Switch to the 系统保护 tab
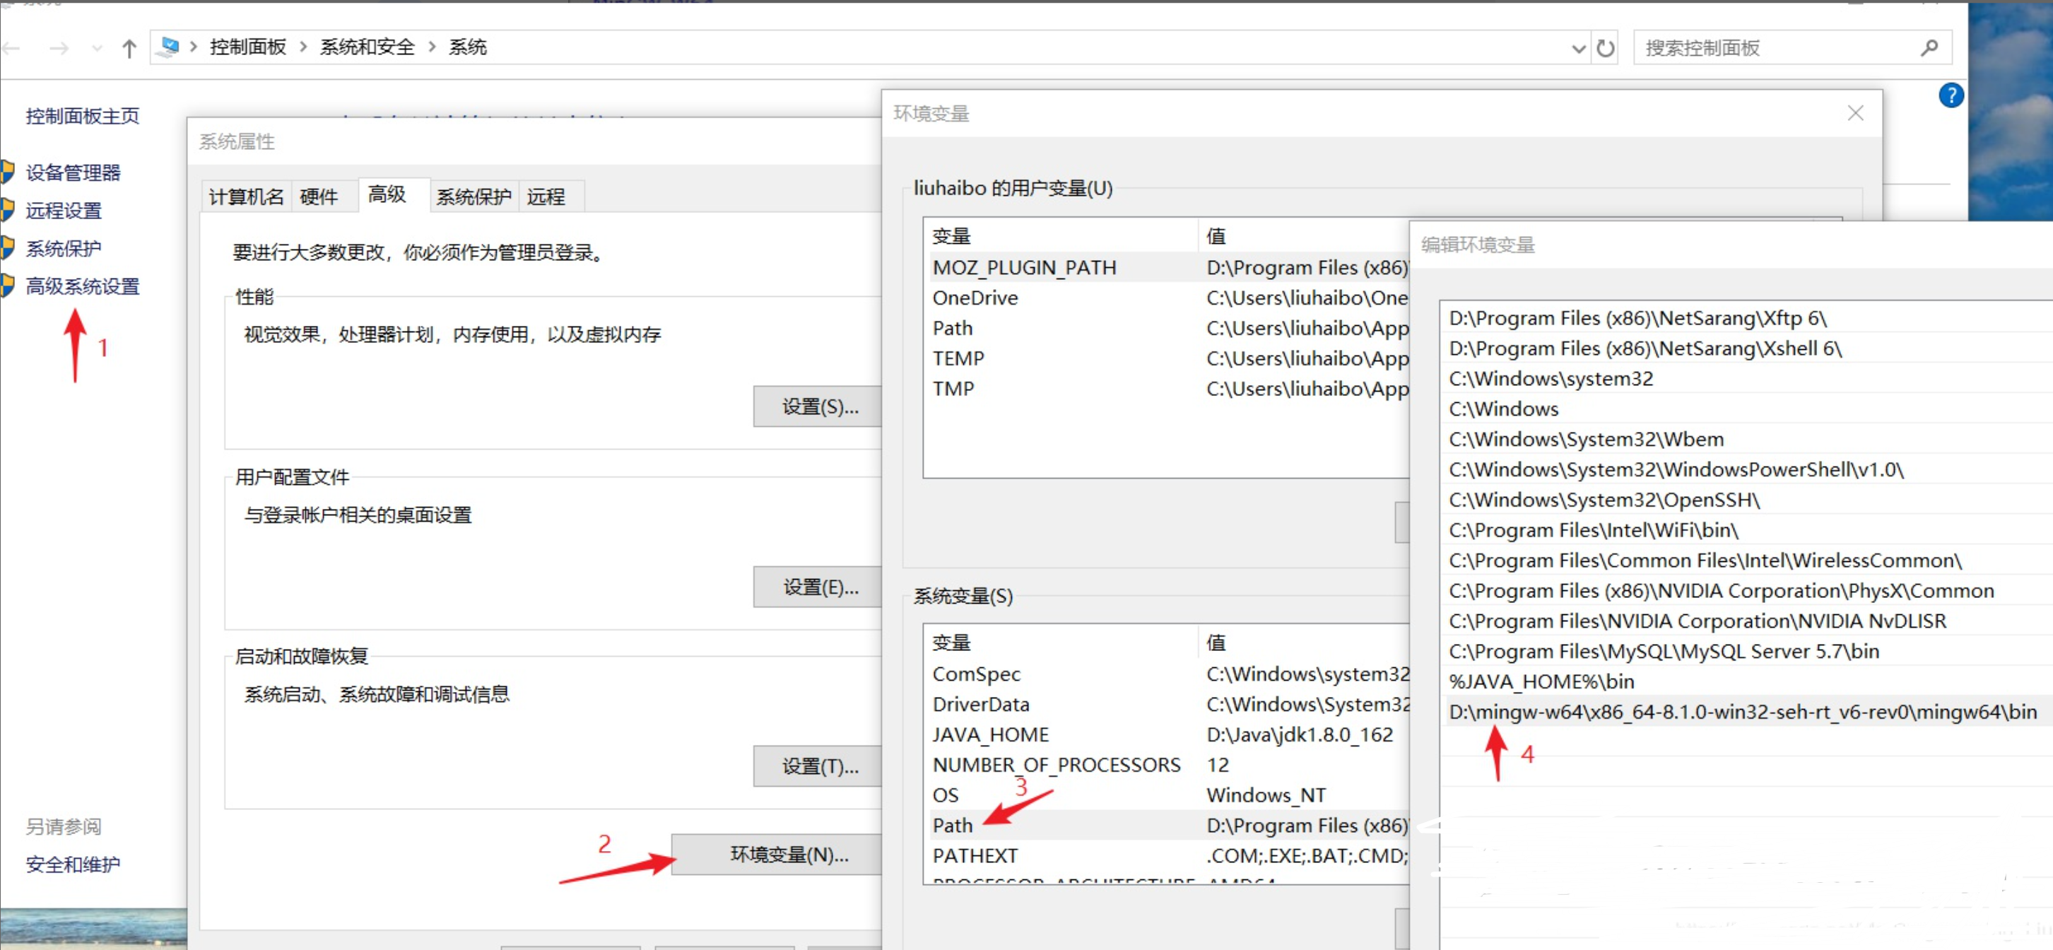The image size is (2053, 950). pyautogui.click(x=473, y=196)
